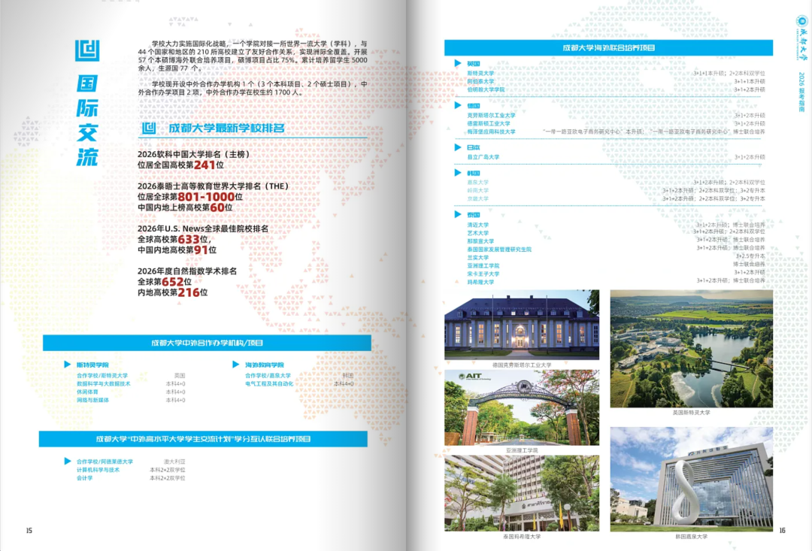The height and width of the screenshot is (551, 812).
Task: Click the 海外教育学院 heading
Action: [265, 365]
